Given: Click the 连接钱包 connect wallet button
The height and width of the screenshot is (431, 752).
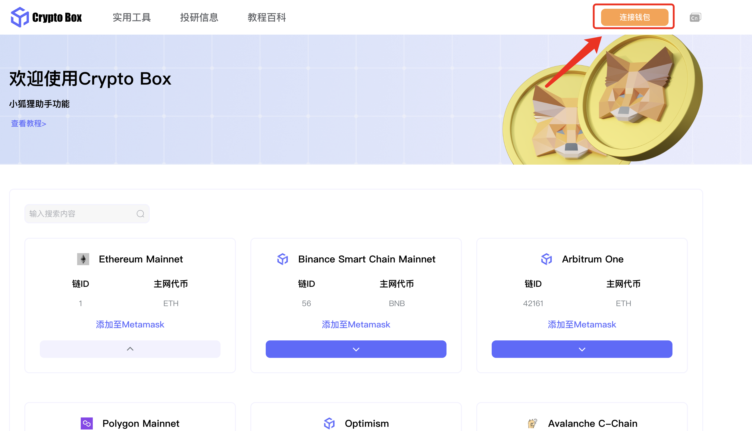Looking at the screenshot, I should click(x=634, y=17).
